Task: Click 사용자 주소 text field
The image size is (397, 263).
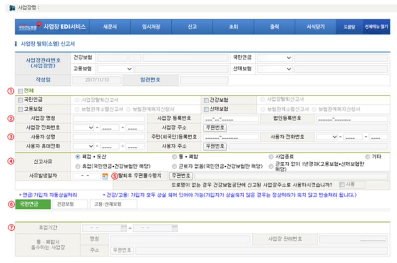Action: pyautogui.click(x=308, y=146)
